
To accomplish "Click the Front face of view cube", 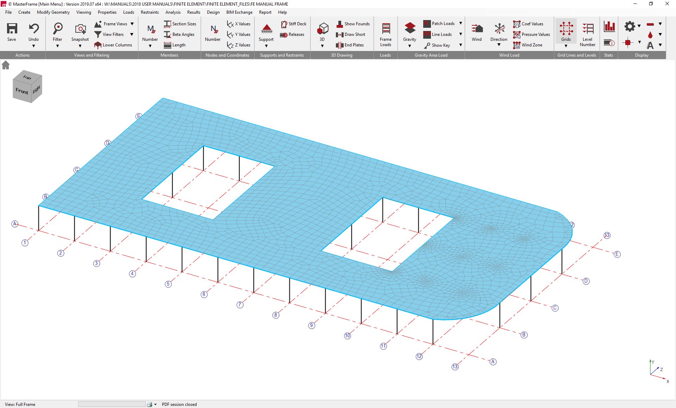I will coord(22,91).
